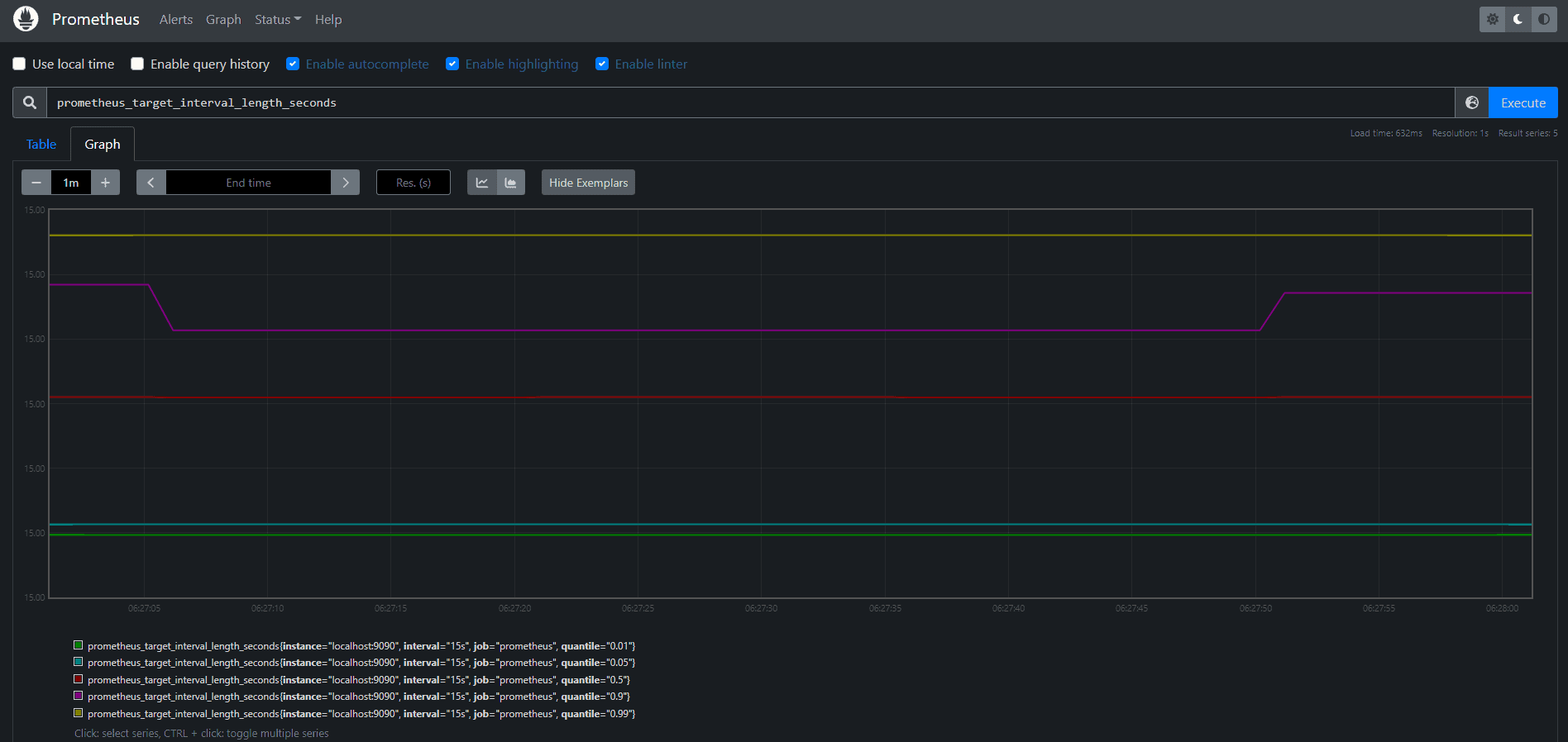Show unstacked line graph
1568x742 pixels.
pos(482,183)
